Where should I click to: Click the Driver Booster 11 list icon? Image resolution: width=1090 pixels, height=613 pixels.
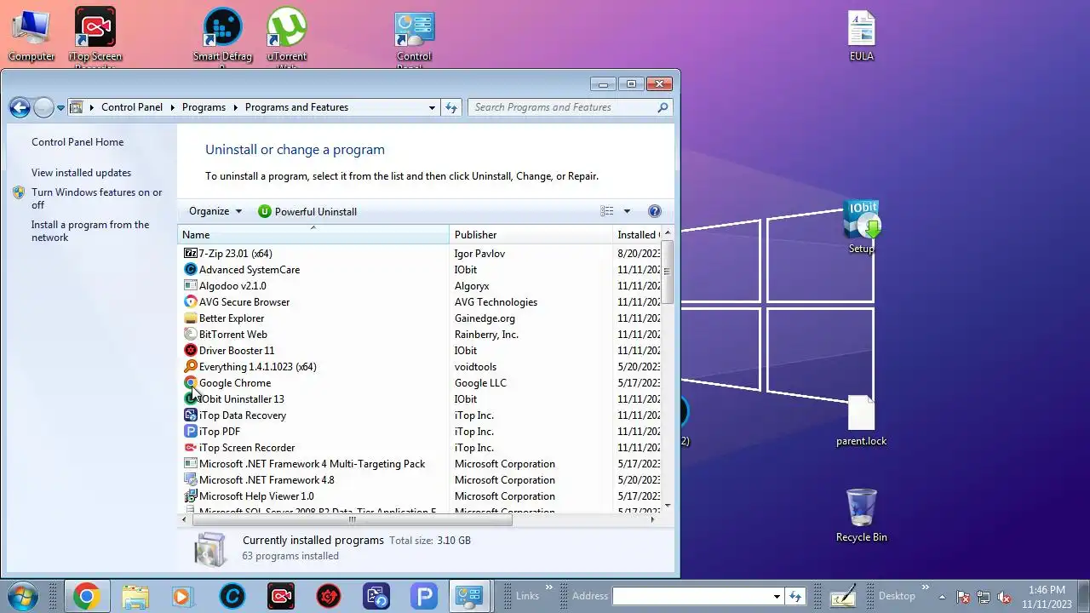click(x=191, y=351)
